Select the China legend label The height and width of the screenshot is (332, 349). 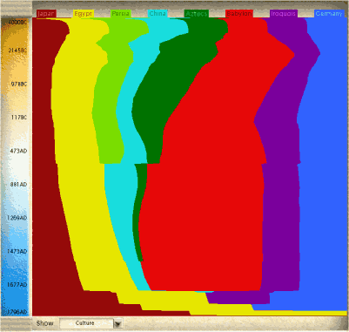click(158, 14)
